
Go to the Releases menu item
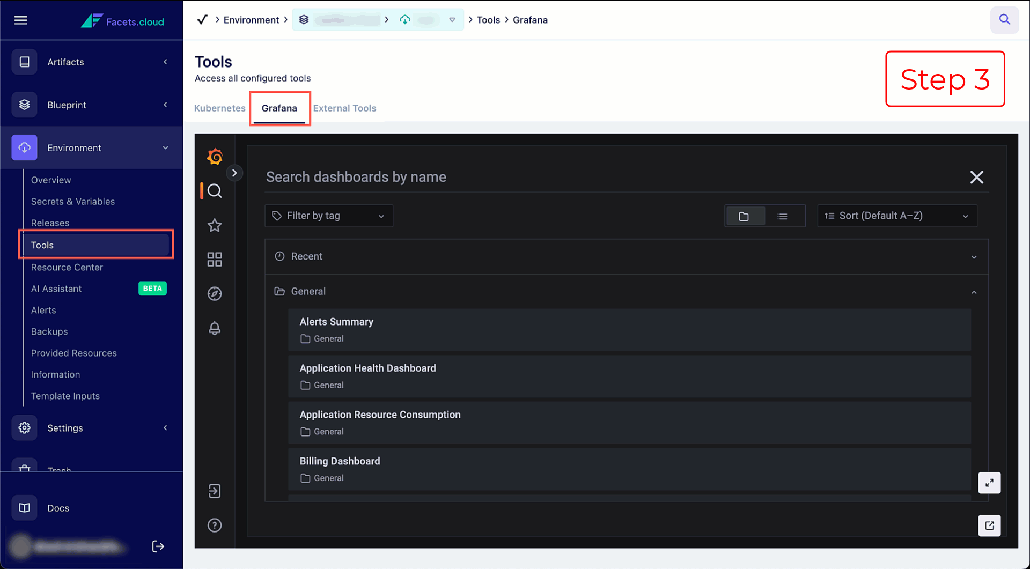pos(50,223)
